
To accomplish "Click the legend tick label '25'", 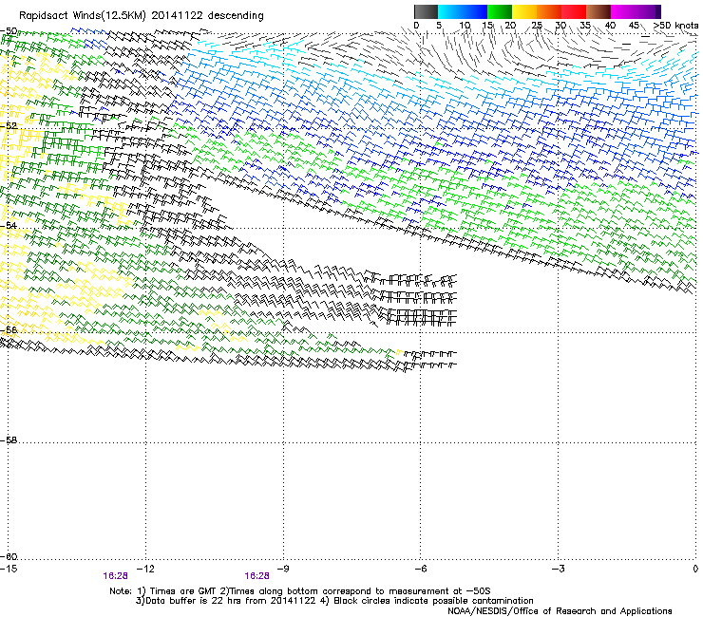I will pos(537,26).
